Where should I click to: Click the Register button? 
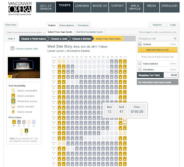pyautogui.click(x=157, y=25)
